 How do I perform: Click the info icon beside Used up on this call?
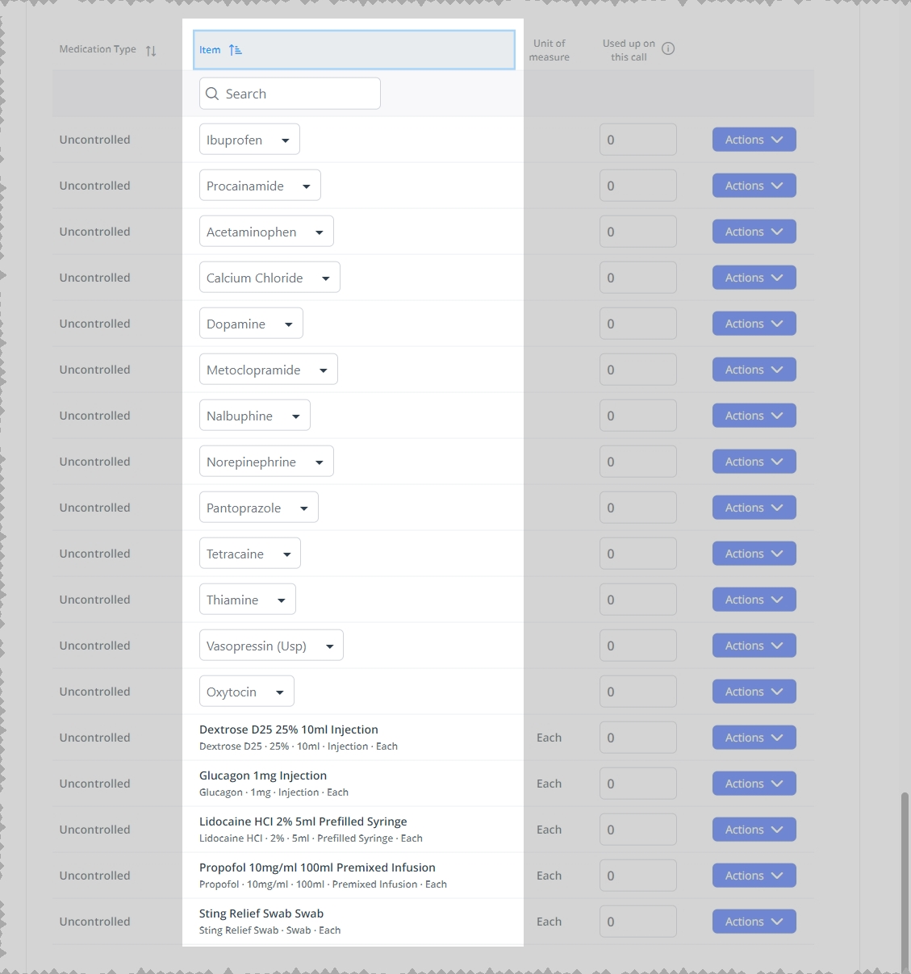[668, 48]
